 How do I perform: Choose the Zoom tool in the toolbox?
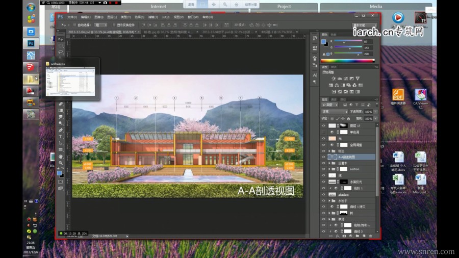click(61, 163)
